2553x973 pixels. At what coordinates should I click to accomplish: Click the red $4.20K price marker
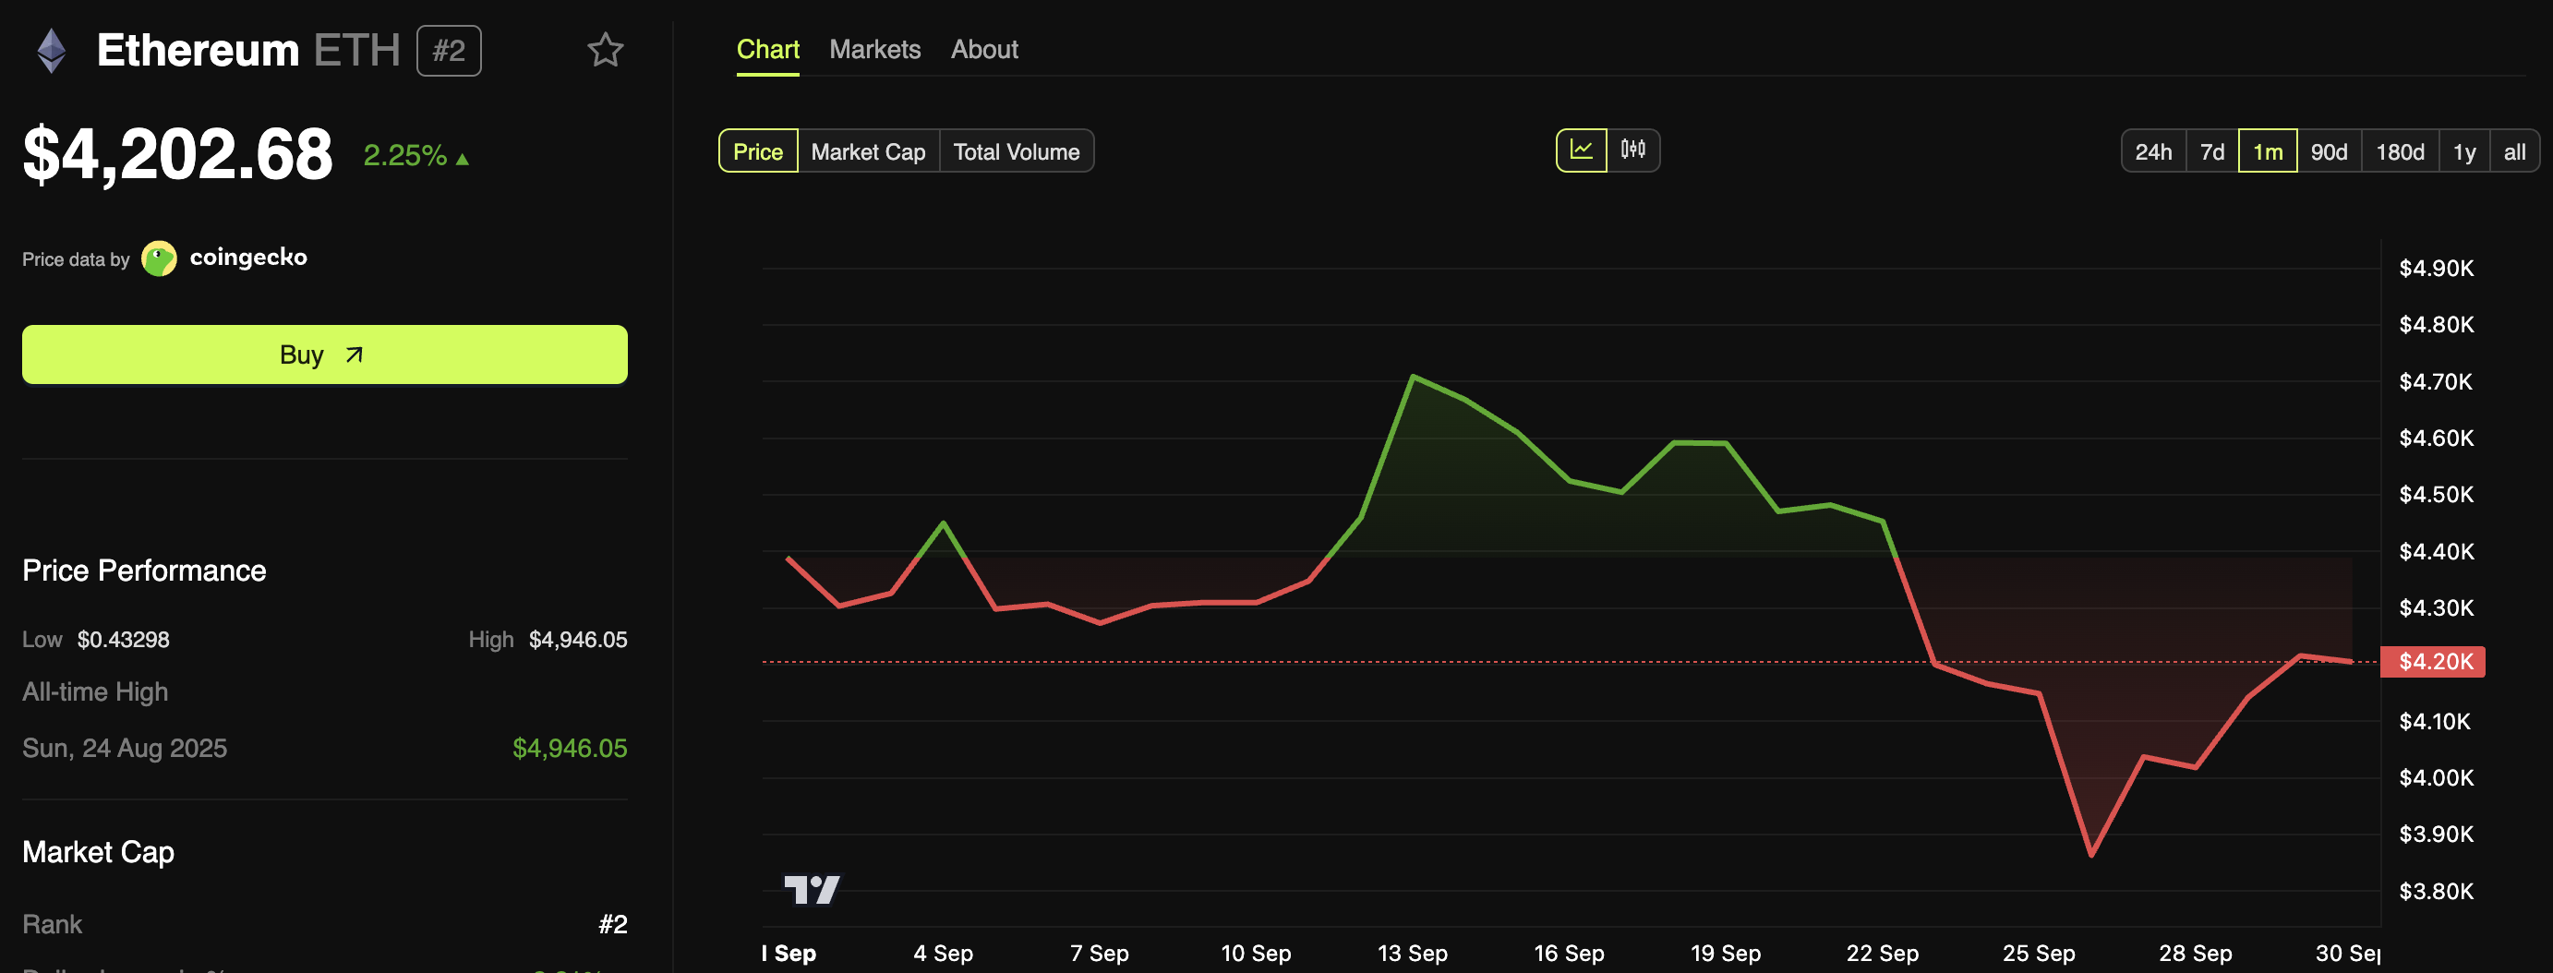(x=2434, y=661)
